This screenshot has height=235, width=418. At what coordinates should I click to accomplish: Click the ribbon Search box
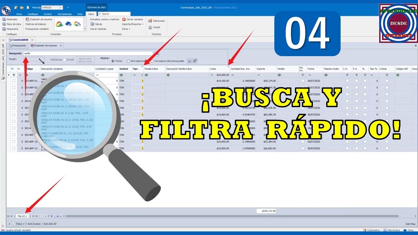pos(114,14)
